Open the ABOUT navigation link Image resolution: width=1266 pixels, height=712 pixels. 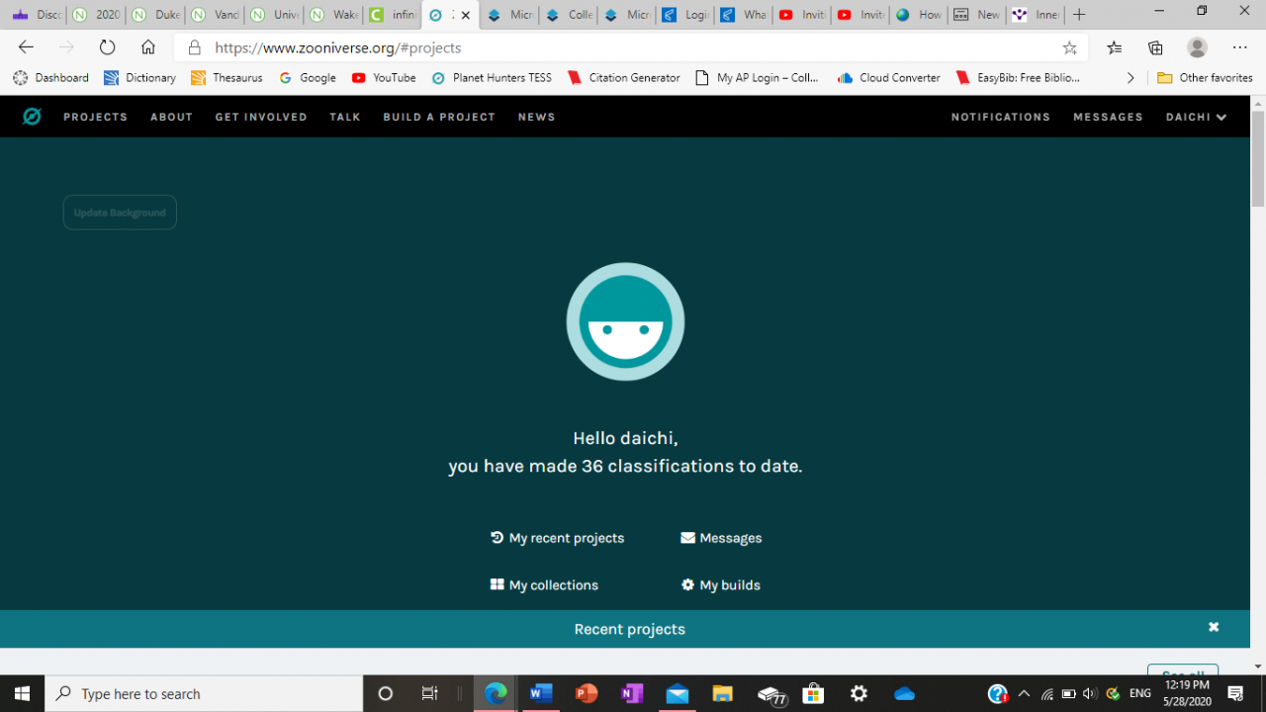[x=171, y=117]
